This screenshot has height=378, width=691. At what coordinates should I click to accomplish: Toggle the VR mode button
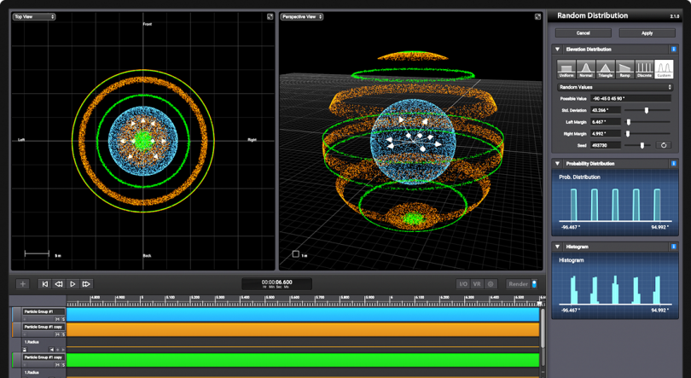(477, 284)
